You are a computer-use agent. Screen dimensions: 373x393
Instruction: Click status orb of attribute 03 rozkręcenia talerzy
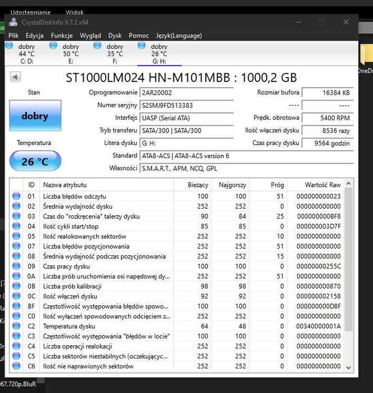(x=16, y=216)
